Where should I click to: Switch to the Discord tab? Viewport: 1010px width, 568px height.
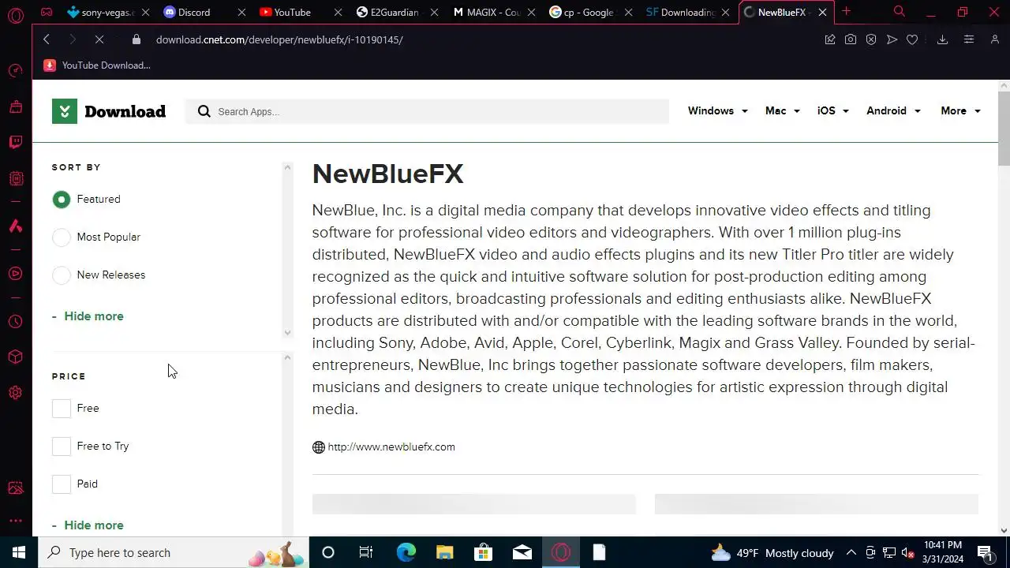[x=193, y=12]
